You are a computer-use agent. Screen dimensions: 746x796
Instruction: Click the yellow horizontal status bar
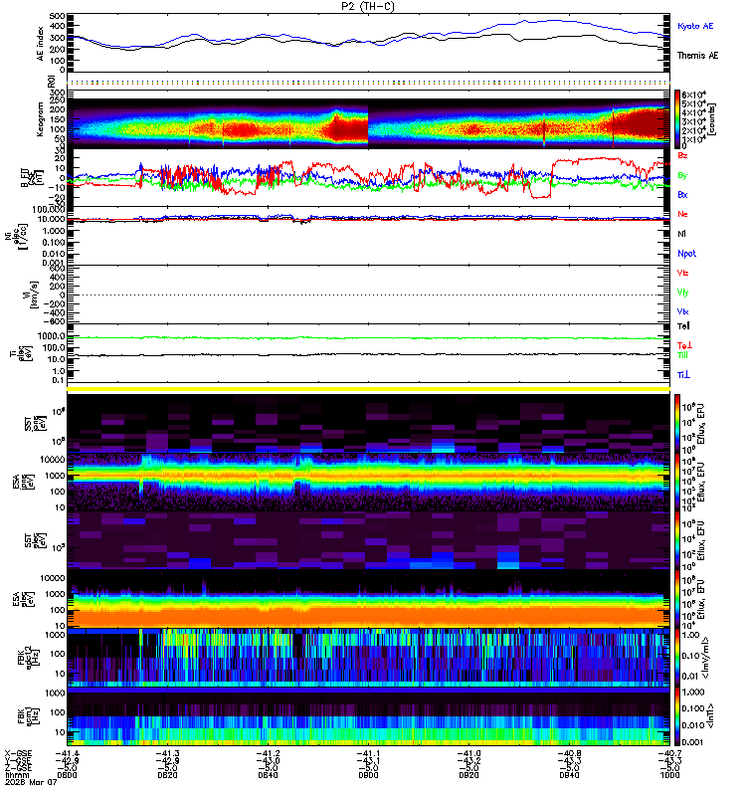click(368, 389)
